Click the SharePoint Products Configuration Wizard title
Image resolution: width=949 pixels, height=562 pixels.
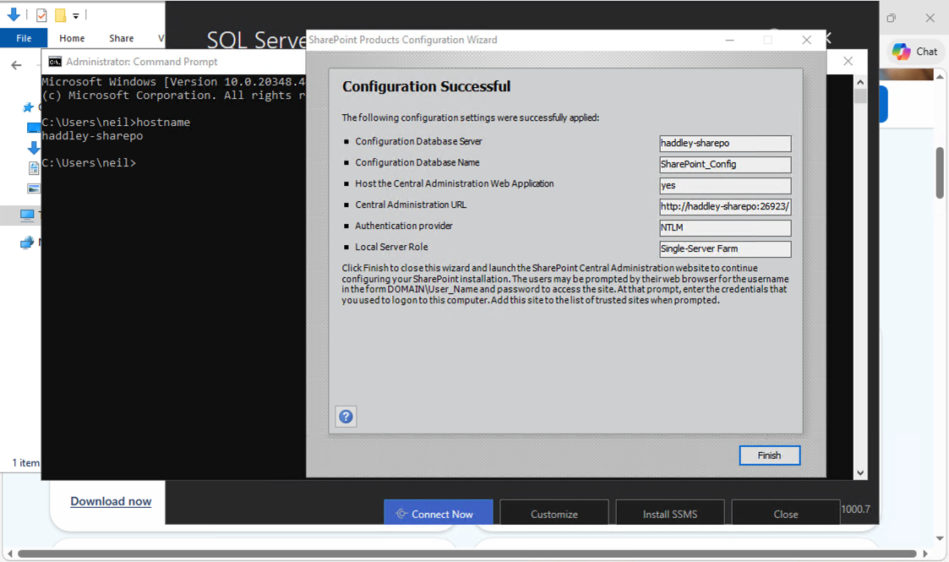tap(402, 40)
